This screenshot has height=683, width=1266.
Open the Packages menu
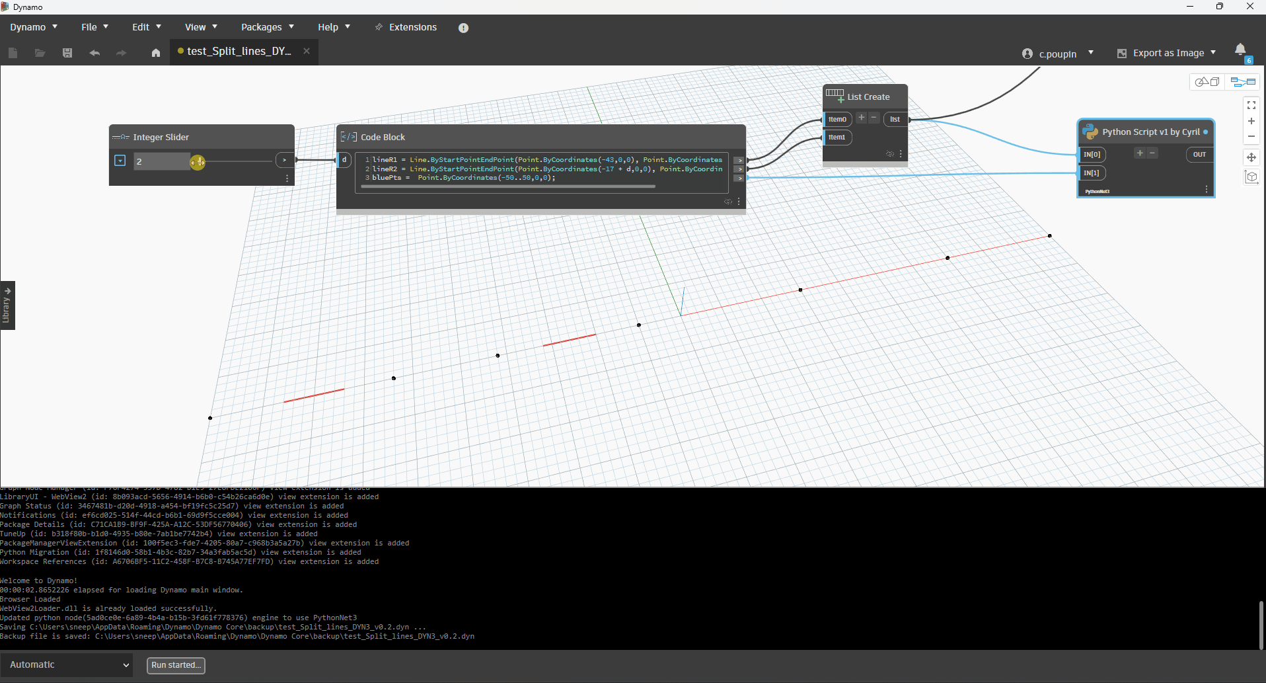coord(268,27)
